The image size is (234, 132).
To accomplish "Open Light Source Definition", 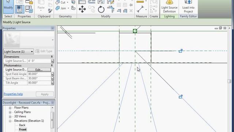I will (169, 7).
